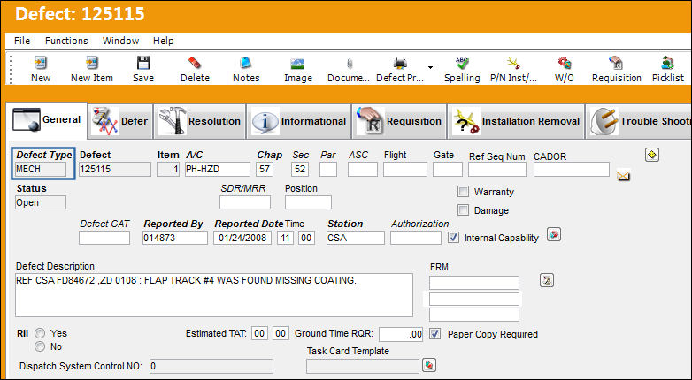Open the Help menu
The height and width of the screenshot is (380, 692).
click(164, 41)
